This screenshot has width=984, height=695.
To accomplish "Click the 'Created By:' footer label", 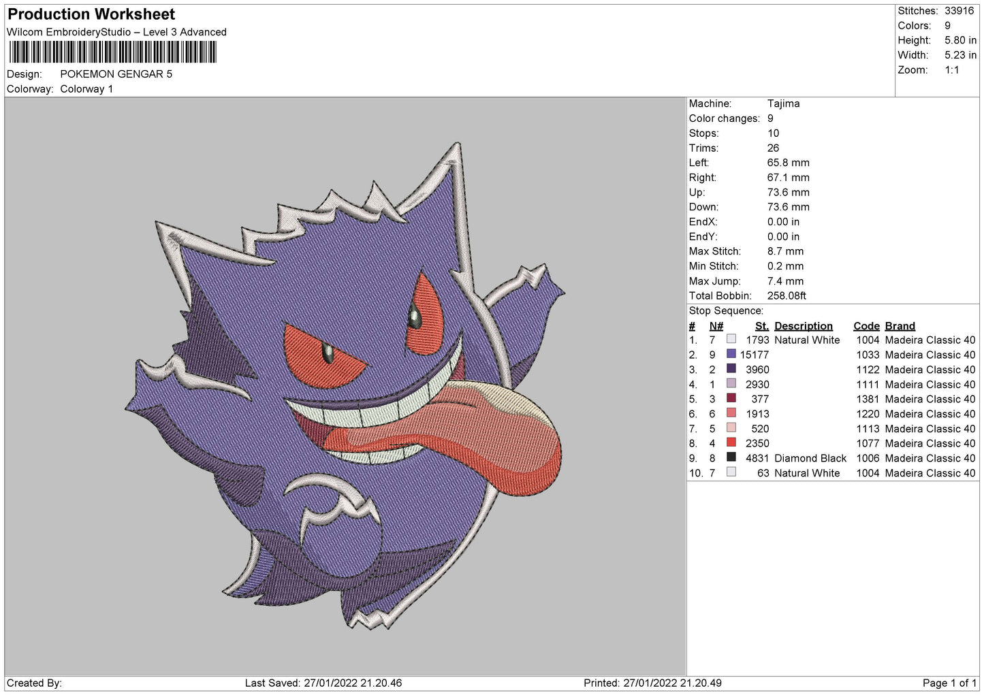I will pyautogui.click(x=34, y=683).
